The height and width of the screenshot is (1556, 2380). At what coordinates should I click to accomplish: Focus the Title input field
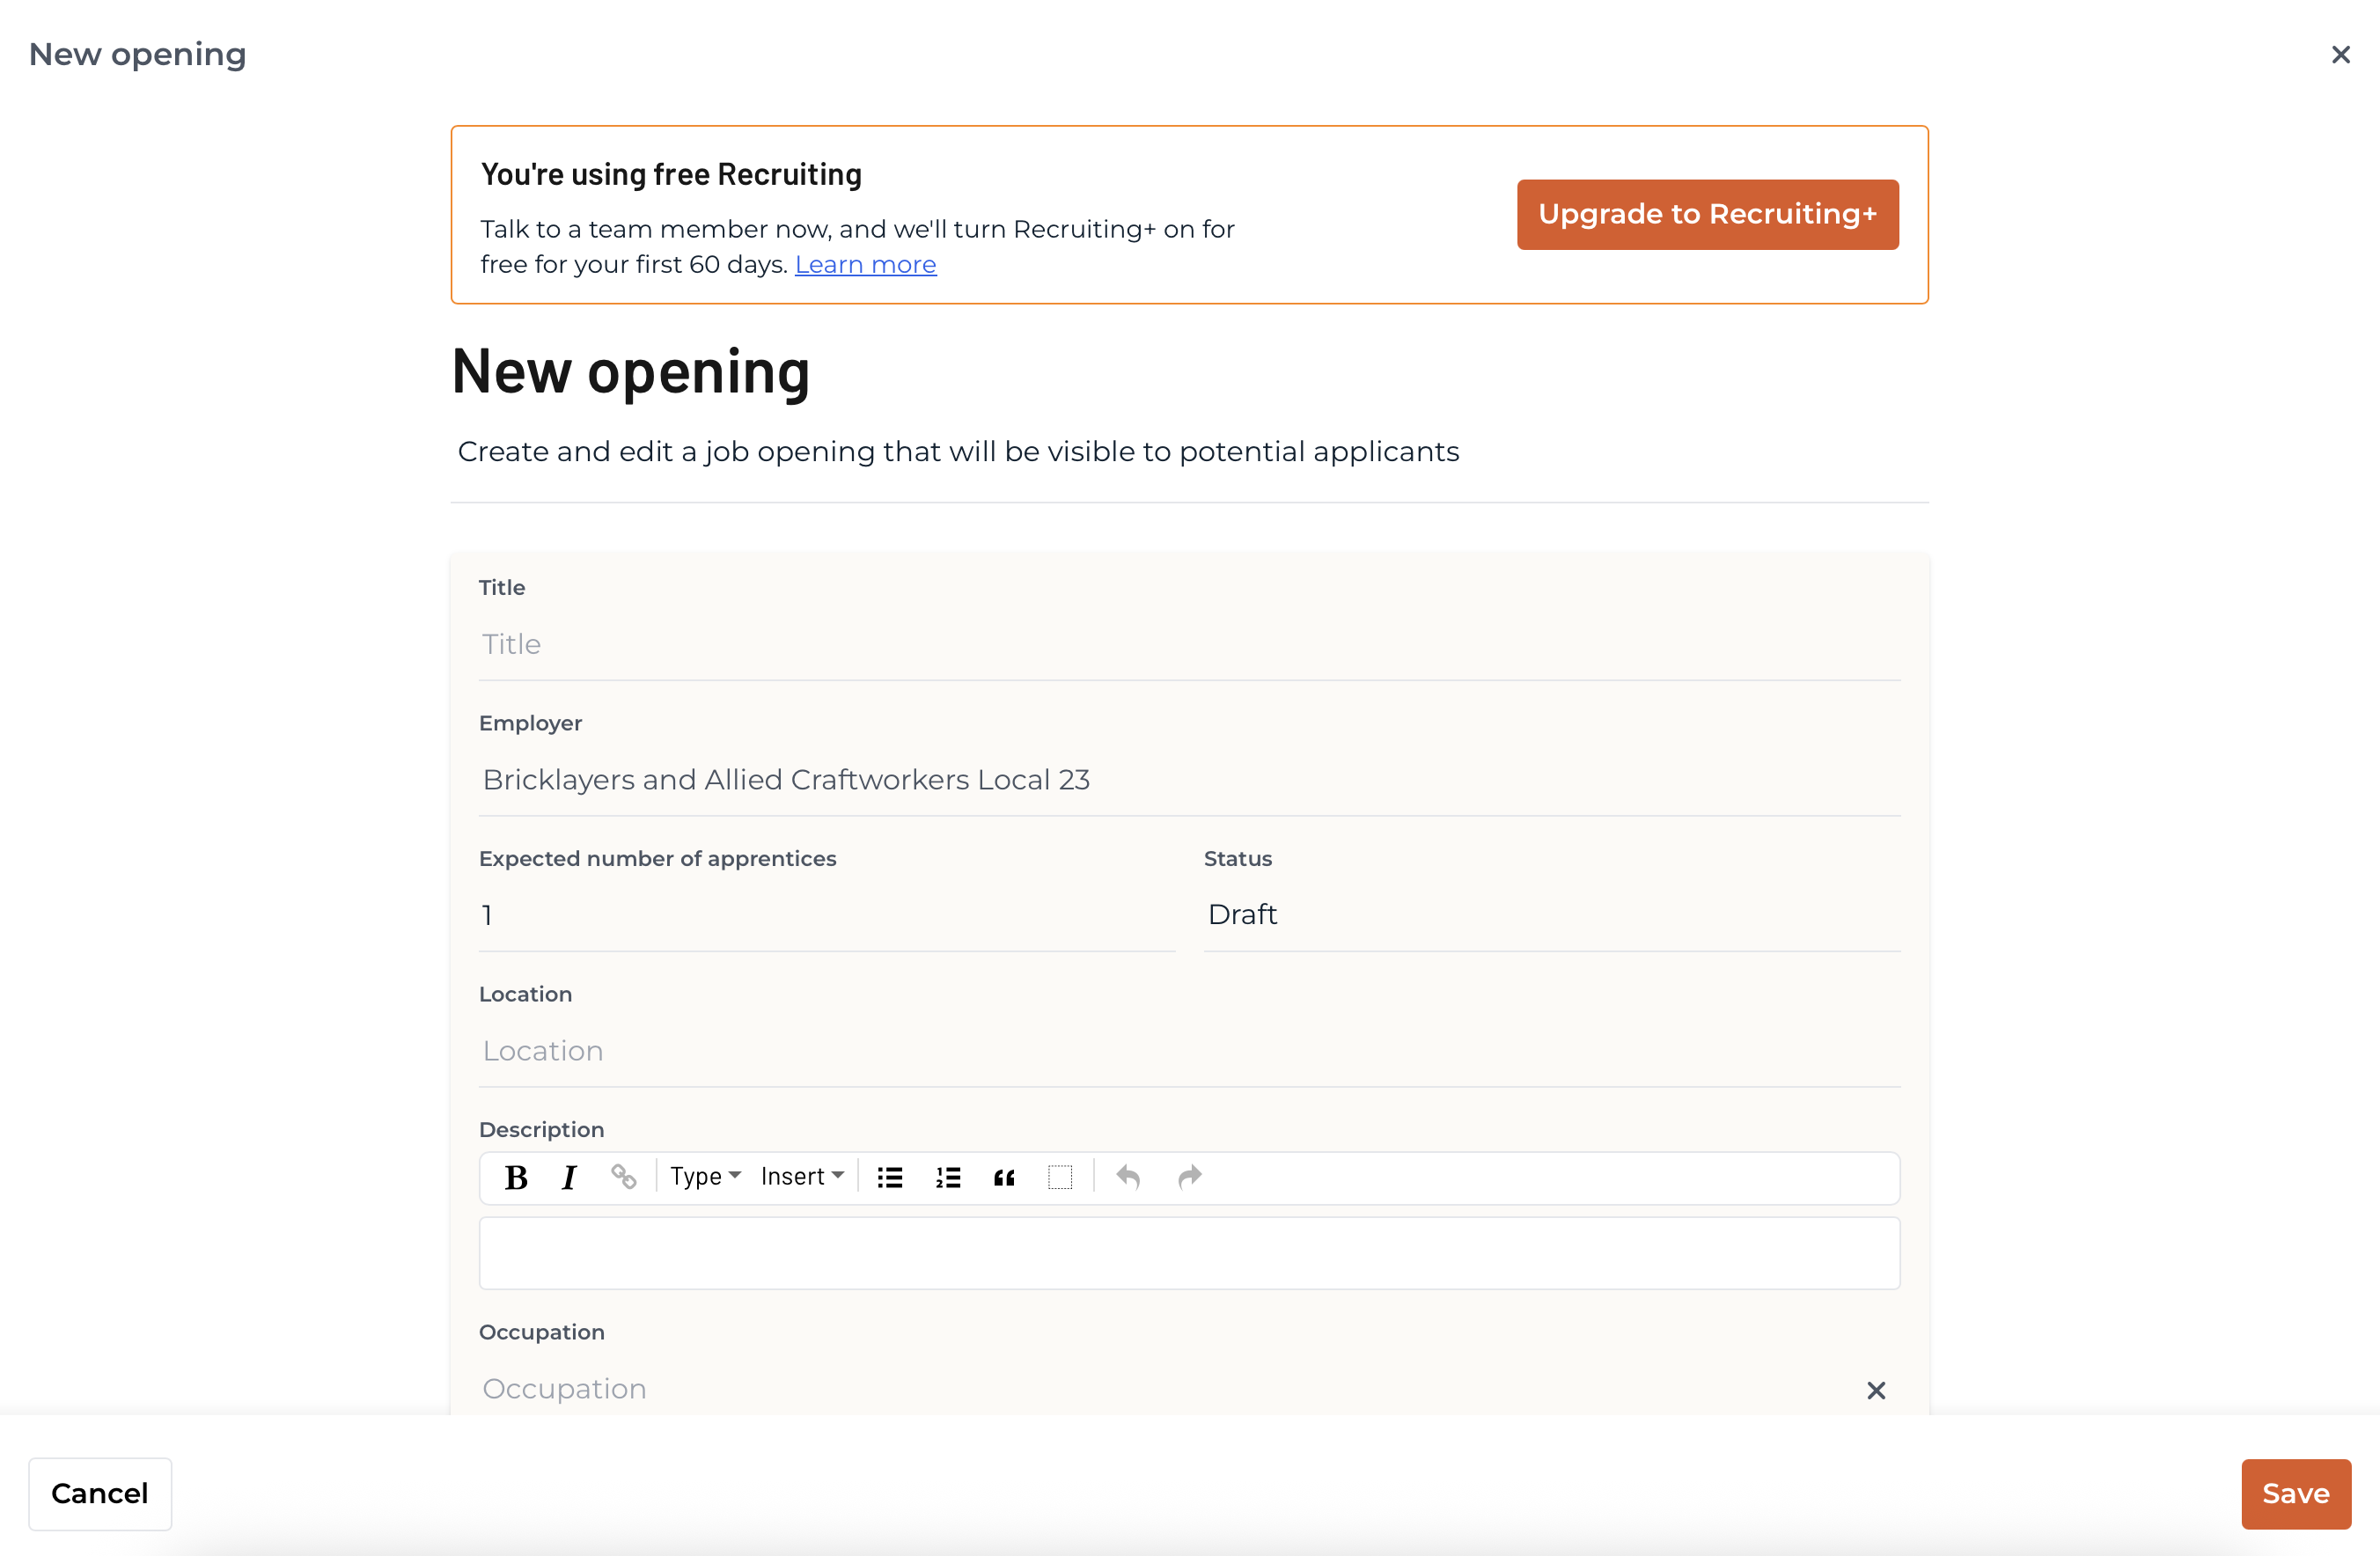1189,645
